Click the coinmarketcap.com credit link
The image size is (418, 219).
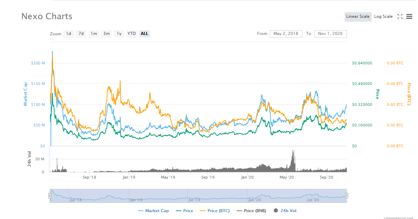(x=398, y=217)
